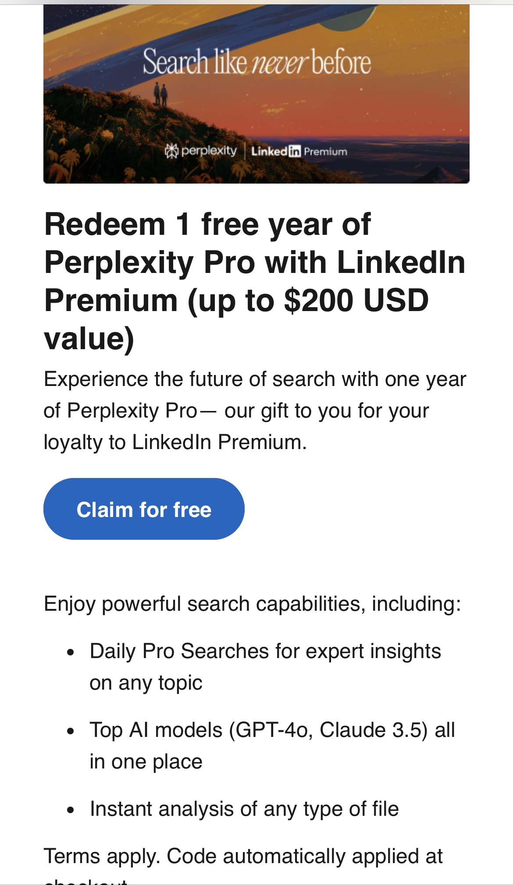This screenshot has height=885, width=513.
Task: Click the LinkedIn 'in' square logo
Action: [x=295, y=152]
